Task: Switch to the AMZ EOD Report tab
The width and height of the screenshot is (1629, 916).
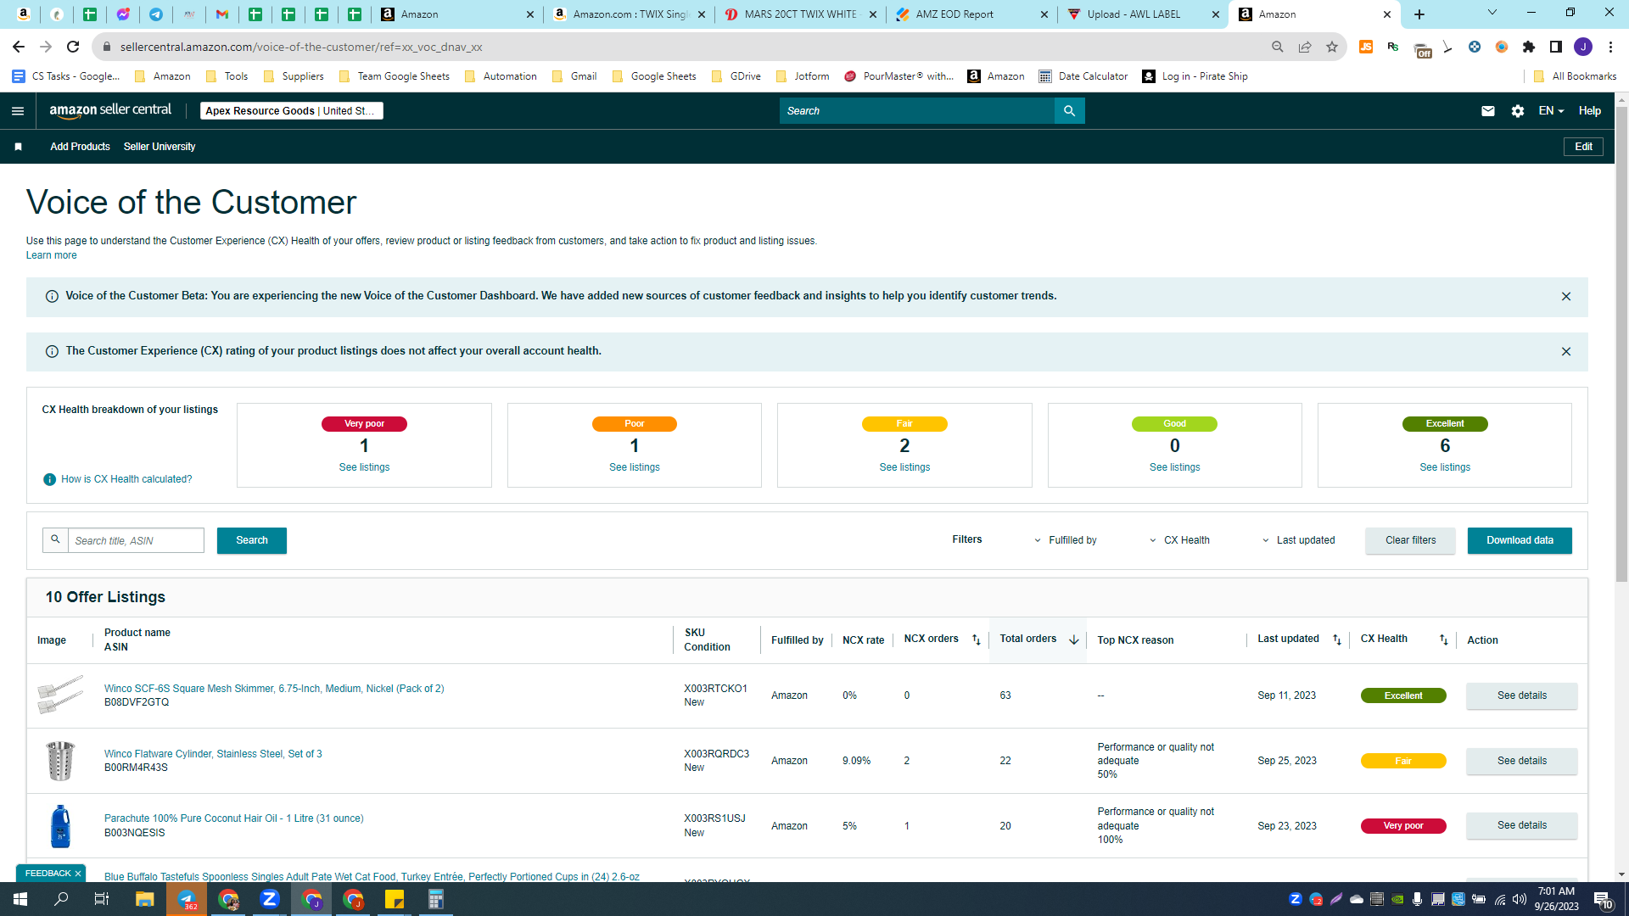Action: [x=972, y=14]
